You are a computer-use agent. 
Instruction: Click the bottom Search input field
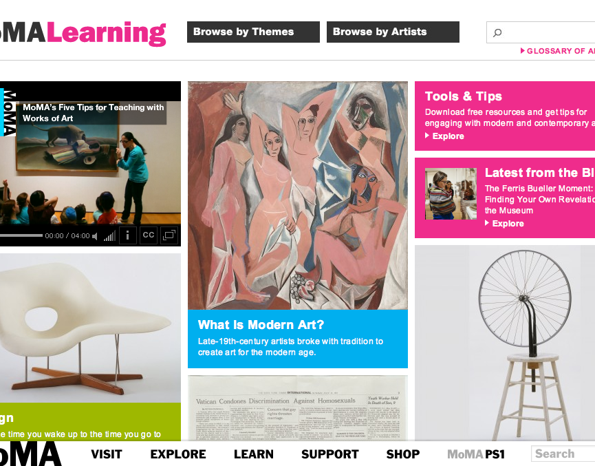click(x=563, y=454)
